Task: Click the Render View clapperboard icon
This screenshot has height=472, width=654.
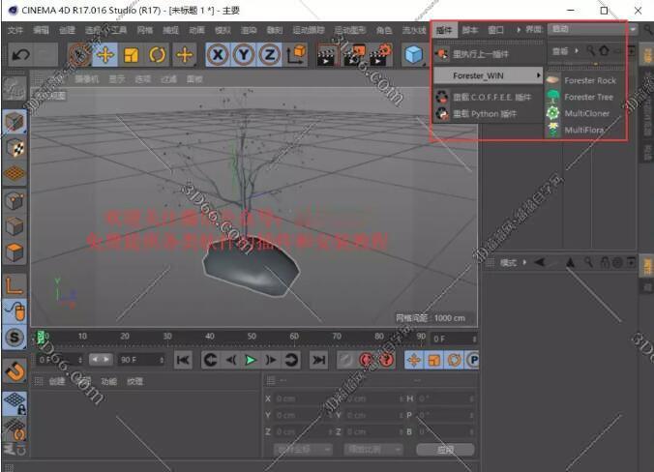Action: (327, 54)
